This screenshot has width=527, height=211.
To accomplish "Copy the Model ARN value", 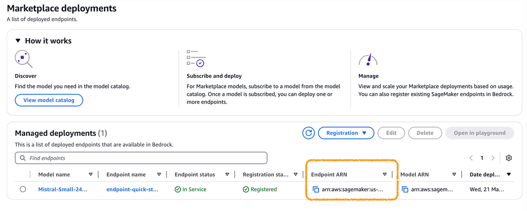I will pyautogui.click(x=406, y=189).
